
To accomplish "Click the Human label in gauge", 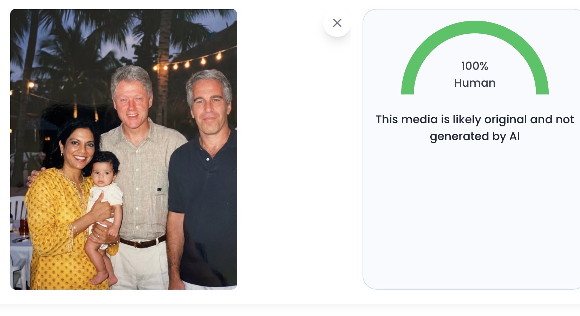I will (475, 83).
